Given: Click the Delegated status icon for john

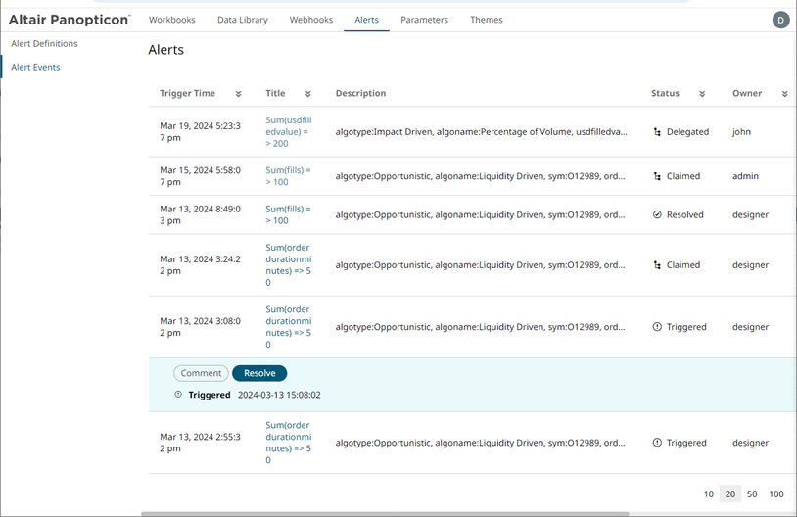Looking at the screenshot, I should click(657, 132).
